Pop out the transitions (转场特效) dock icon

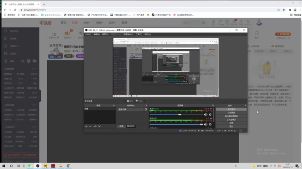point(146,106)
